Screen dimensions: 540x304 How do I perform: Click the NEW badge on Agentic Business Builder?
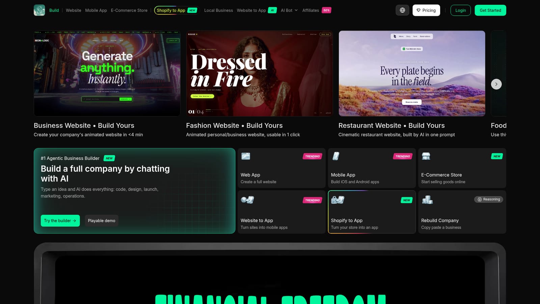pos(109,158)
